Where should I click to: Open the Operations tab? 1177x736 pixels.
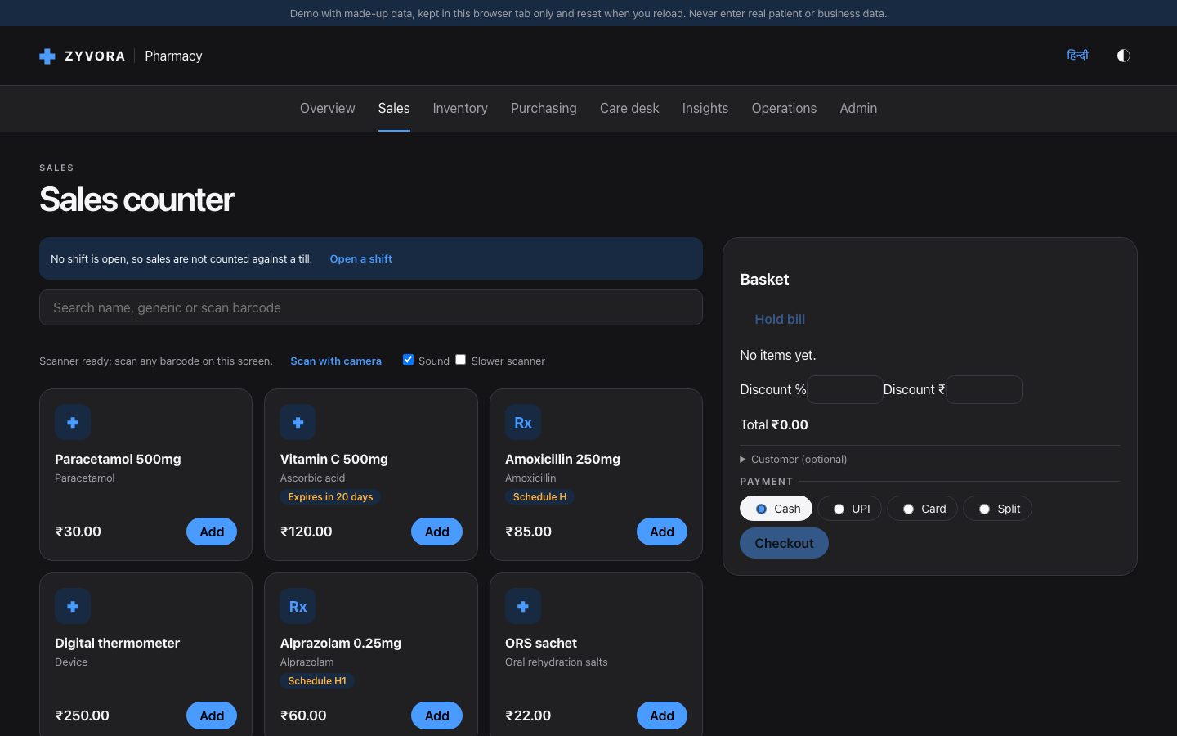pos(784,108)
